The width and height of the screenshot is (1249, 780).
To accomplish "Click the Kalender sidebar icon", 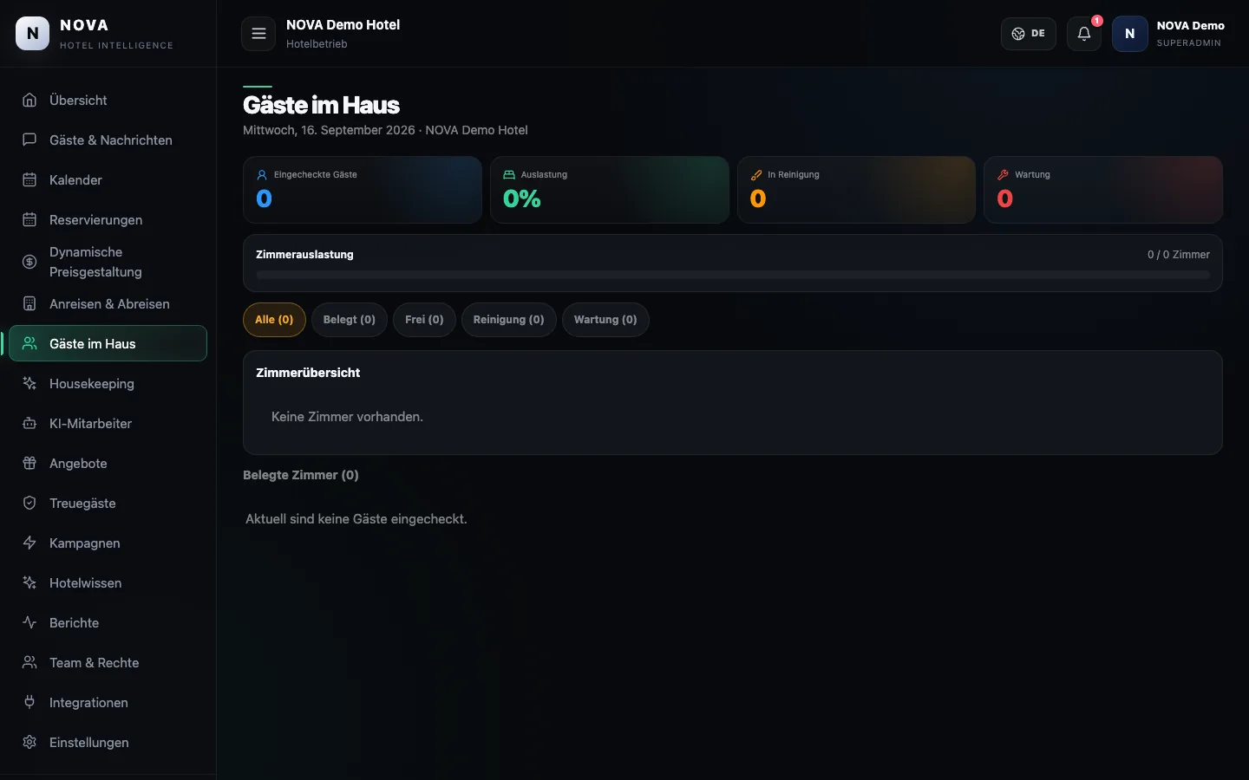I will [29, 180].
